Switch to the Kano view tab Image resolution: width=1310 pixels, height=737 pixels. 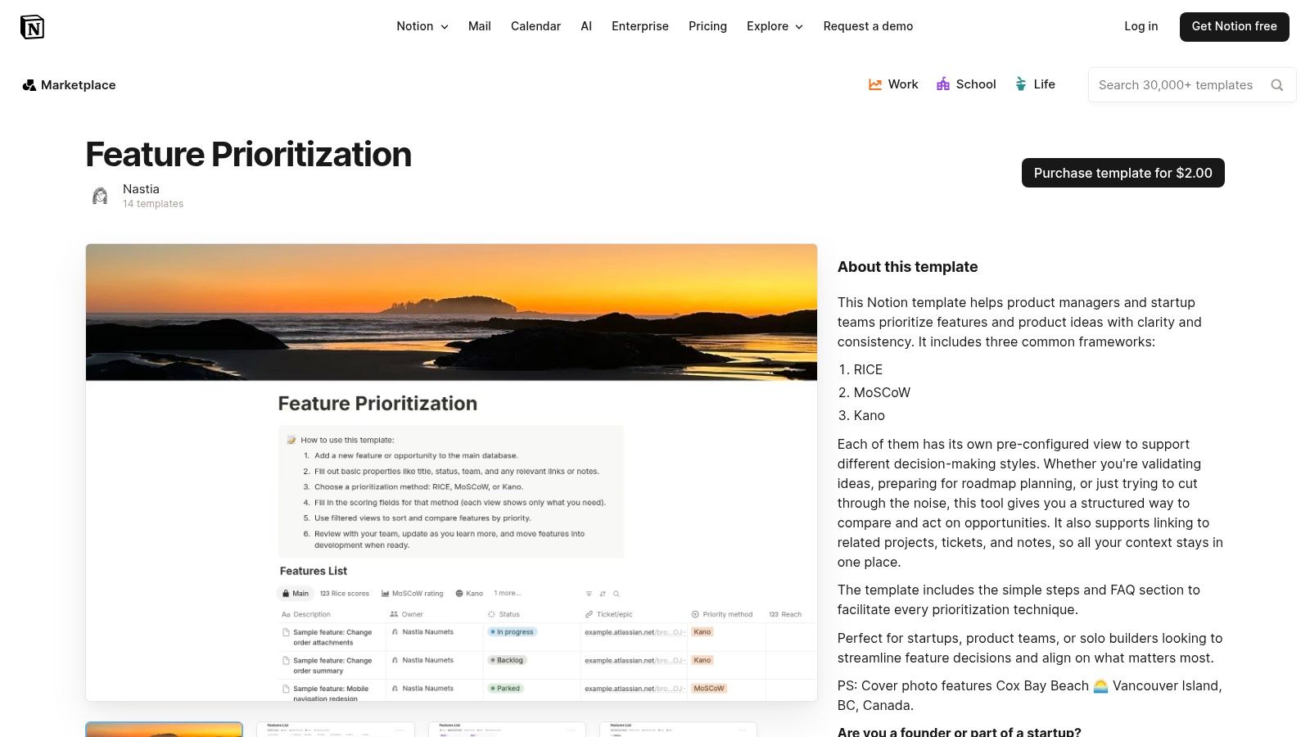coord(469,593)
